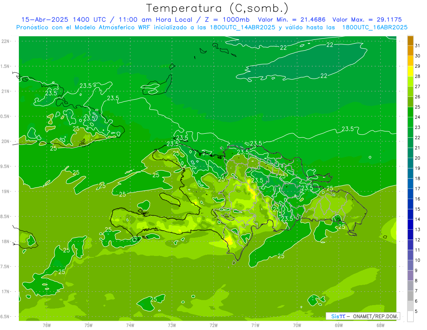Pick the orange swatch between legend values 30 and 31
The image size is (427, 330).
click(x=410, y=51)
